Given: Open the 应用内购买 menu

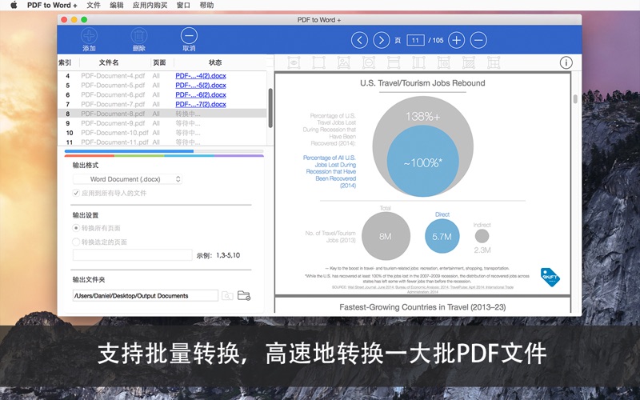Looking at the screenshot, I should point(150,6).
